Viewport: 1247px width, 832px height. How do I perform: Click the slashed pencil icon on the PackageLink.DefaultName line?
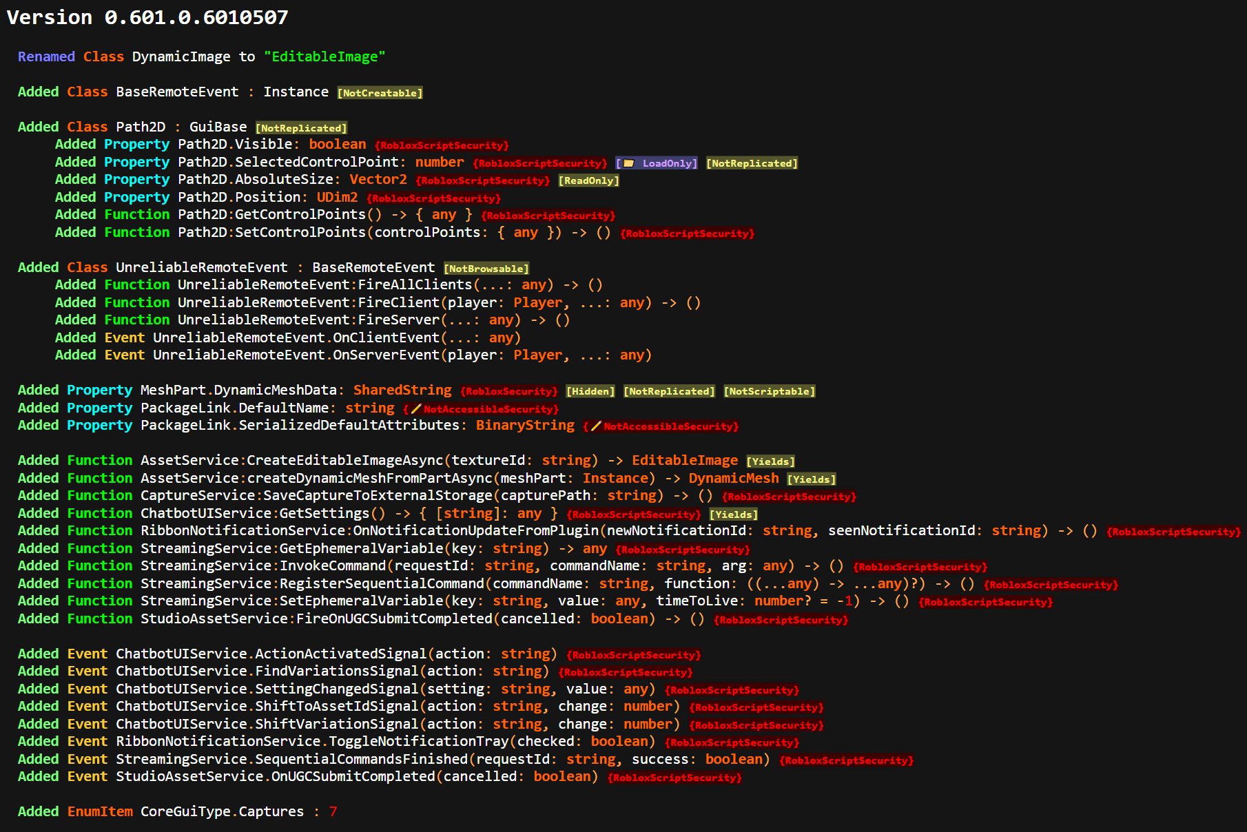415,409
